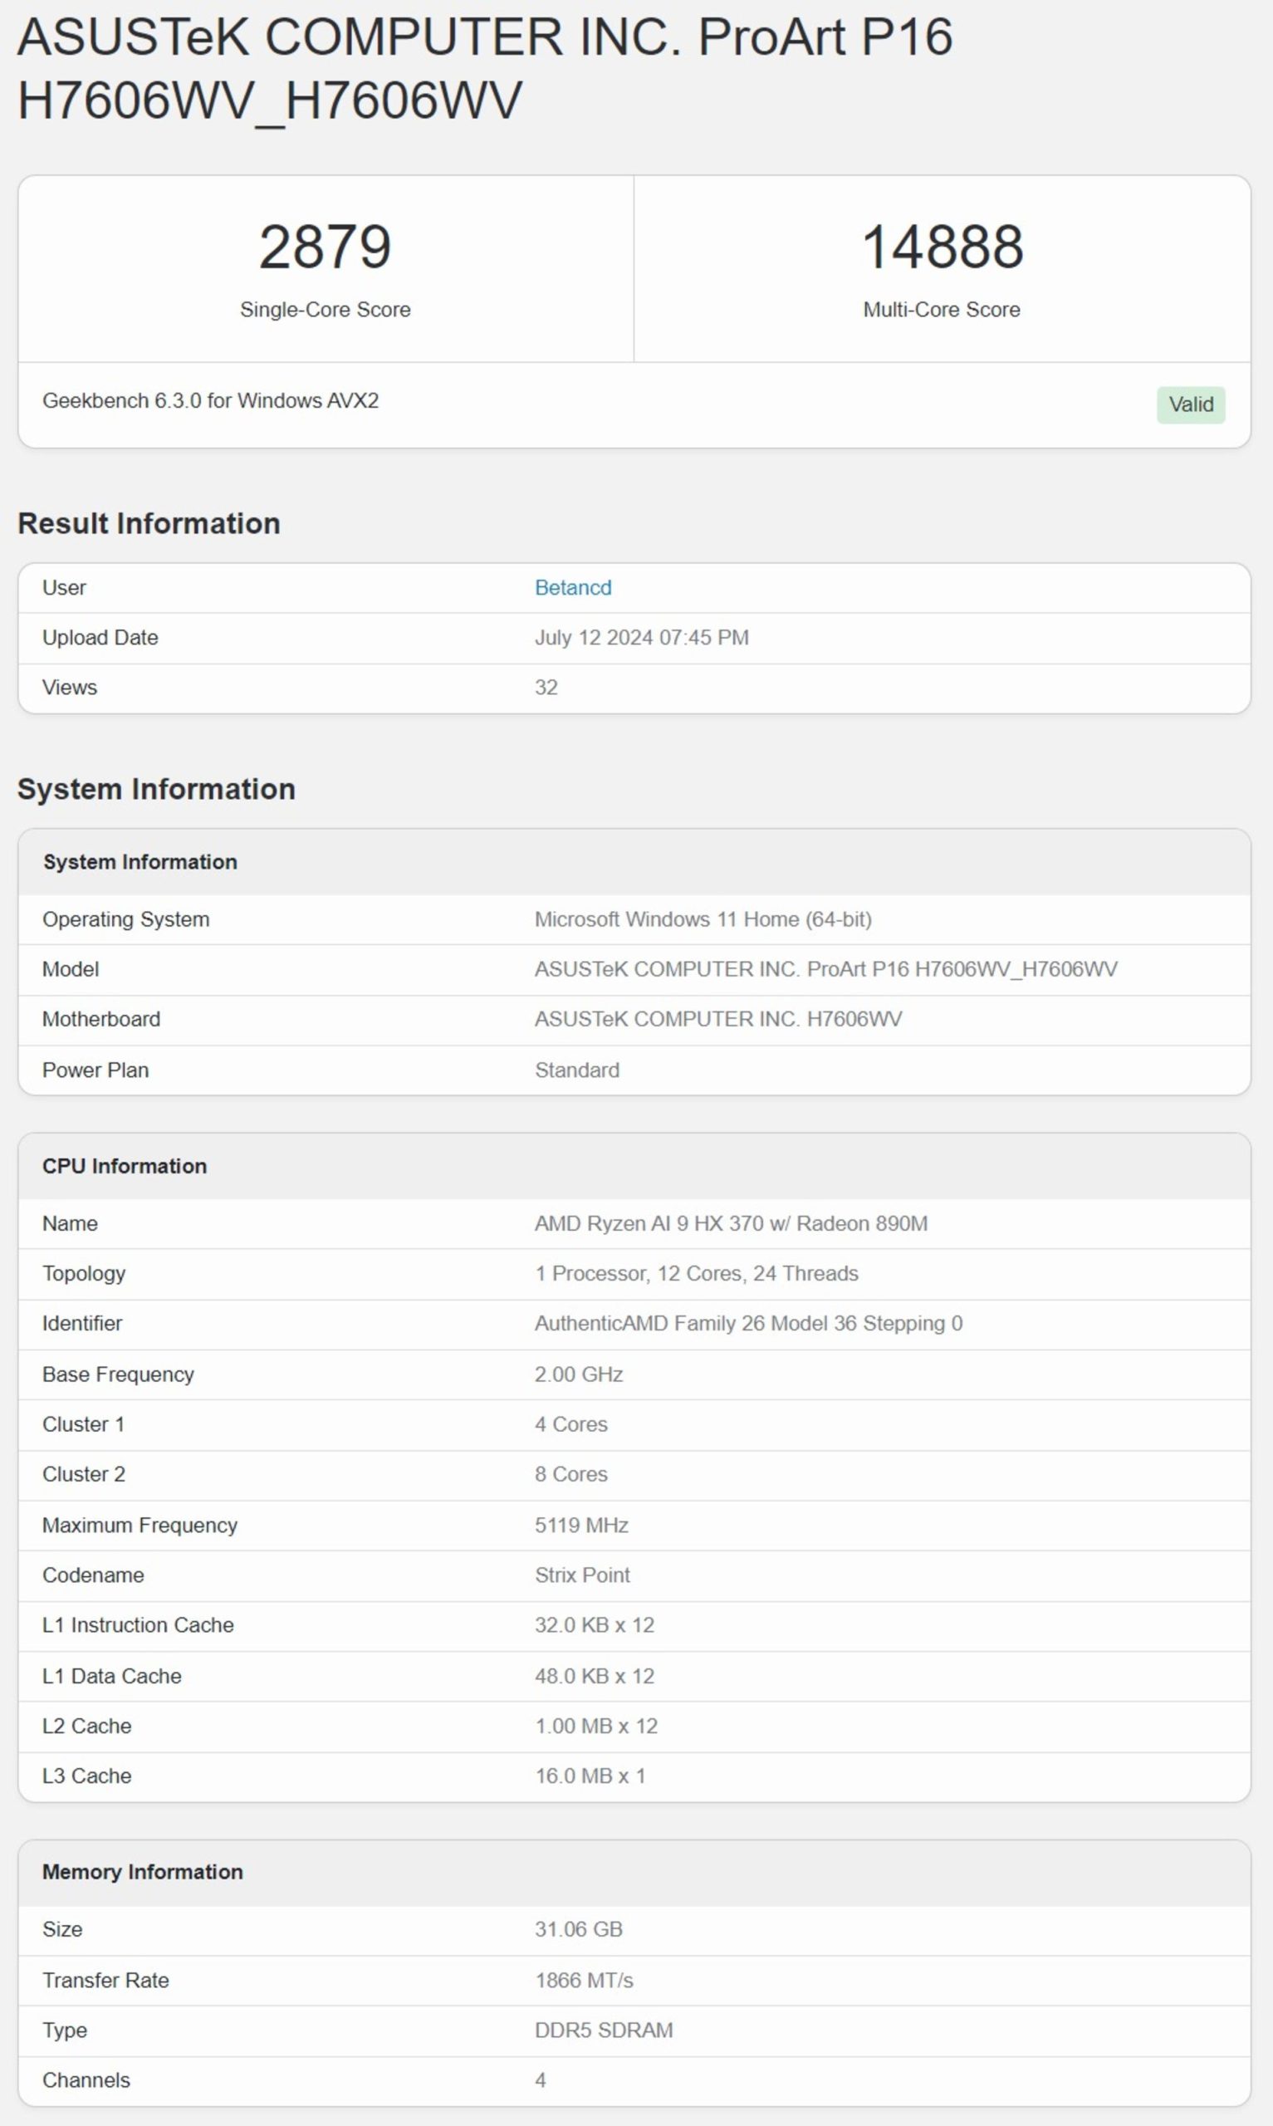Click the Transfer Rate 1866 MT/s value
This screenshot has height=2126, width=1273.
pyautogui.click(x=583, y=1980)
